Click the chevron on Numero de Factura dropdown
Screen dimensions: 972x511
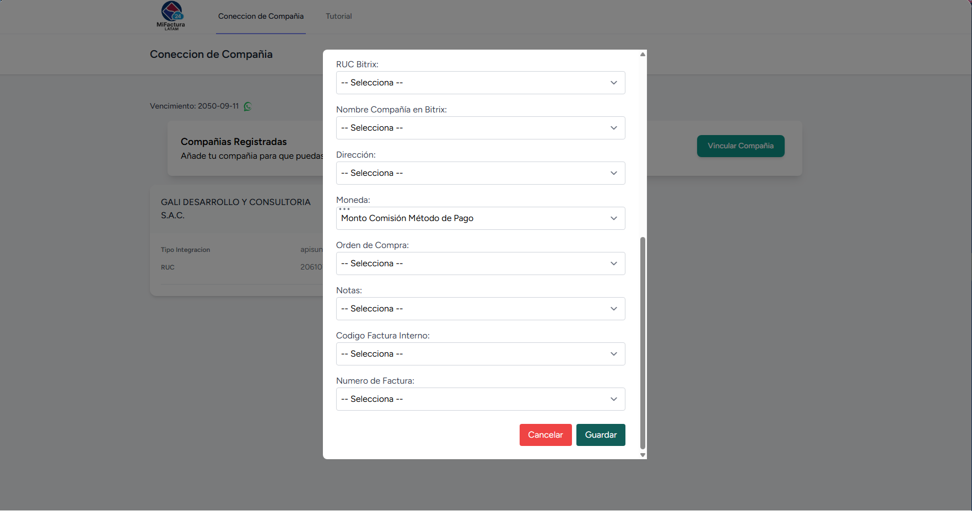[x=613, y=399]
